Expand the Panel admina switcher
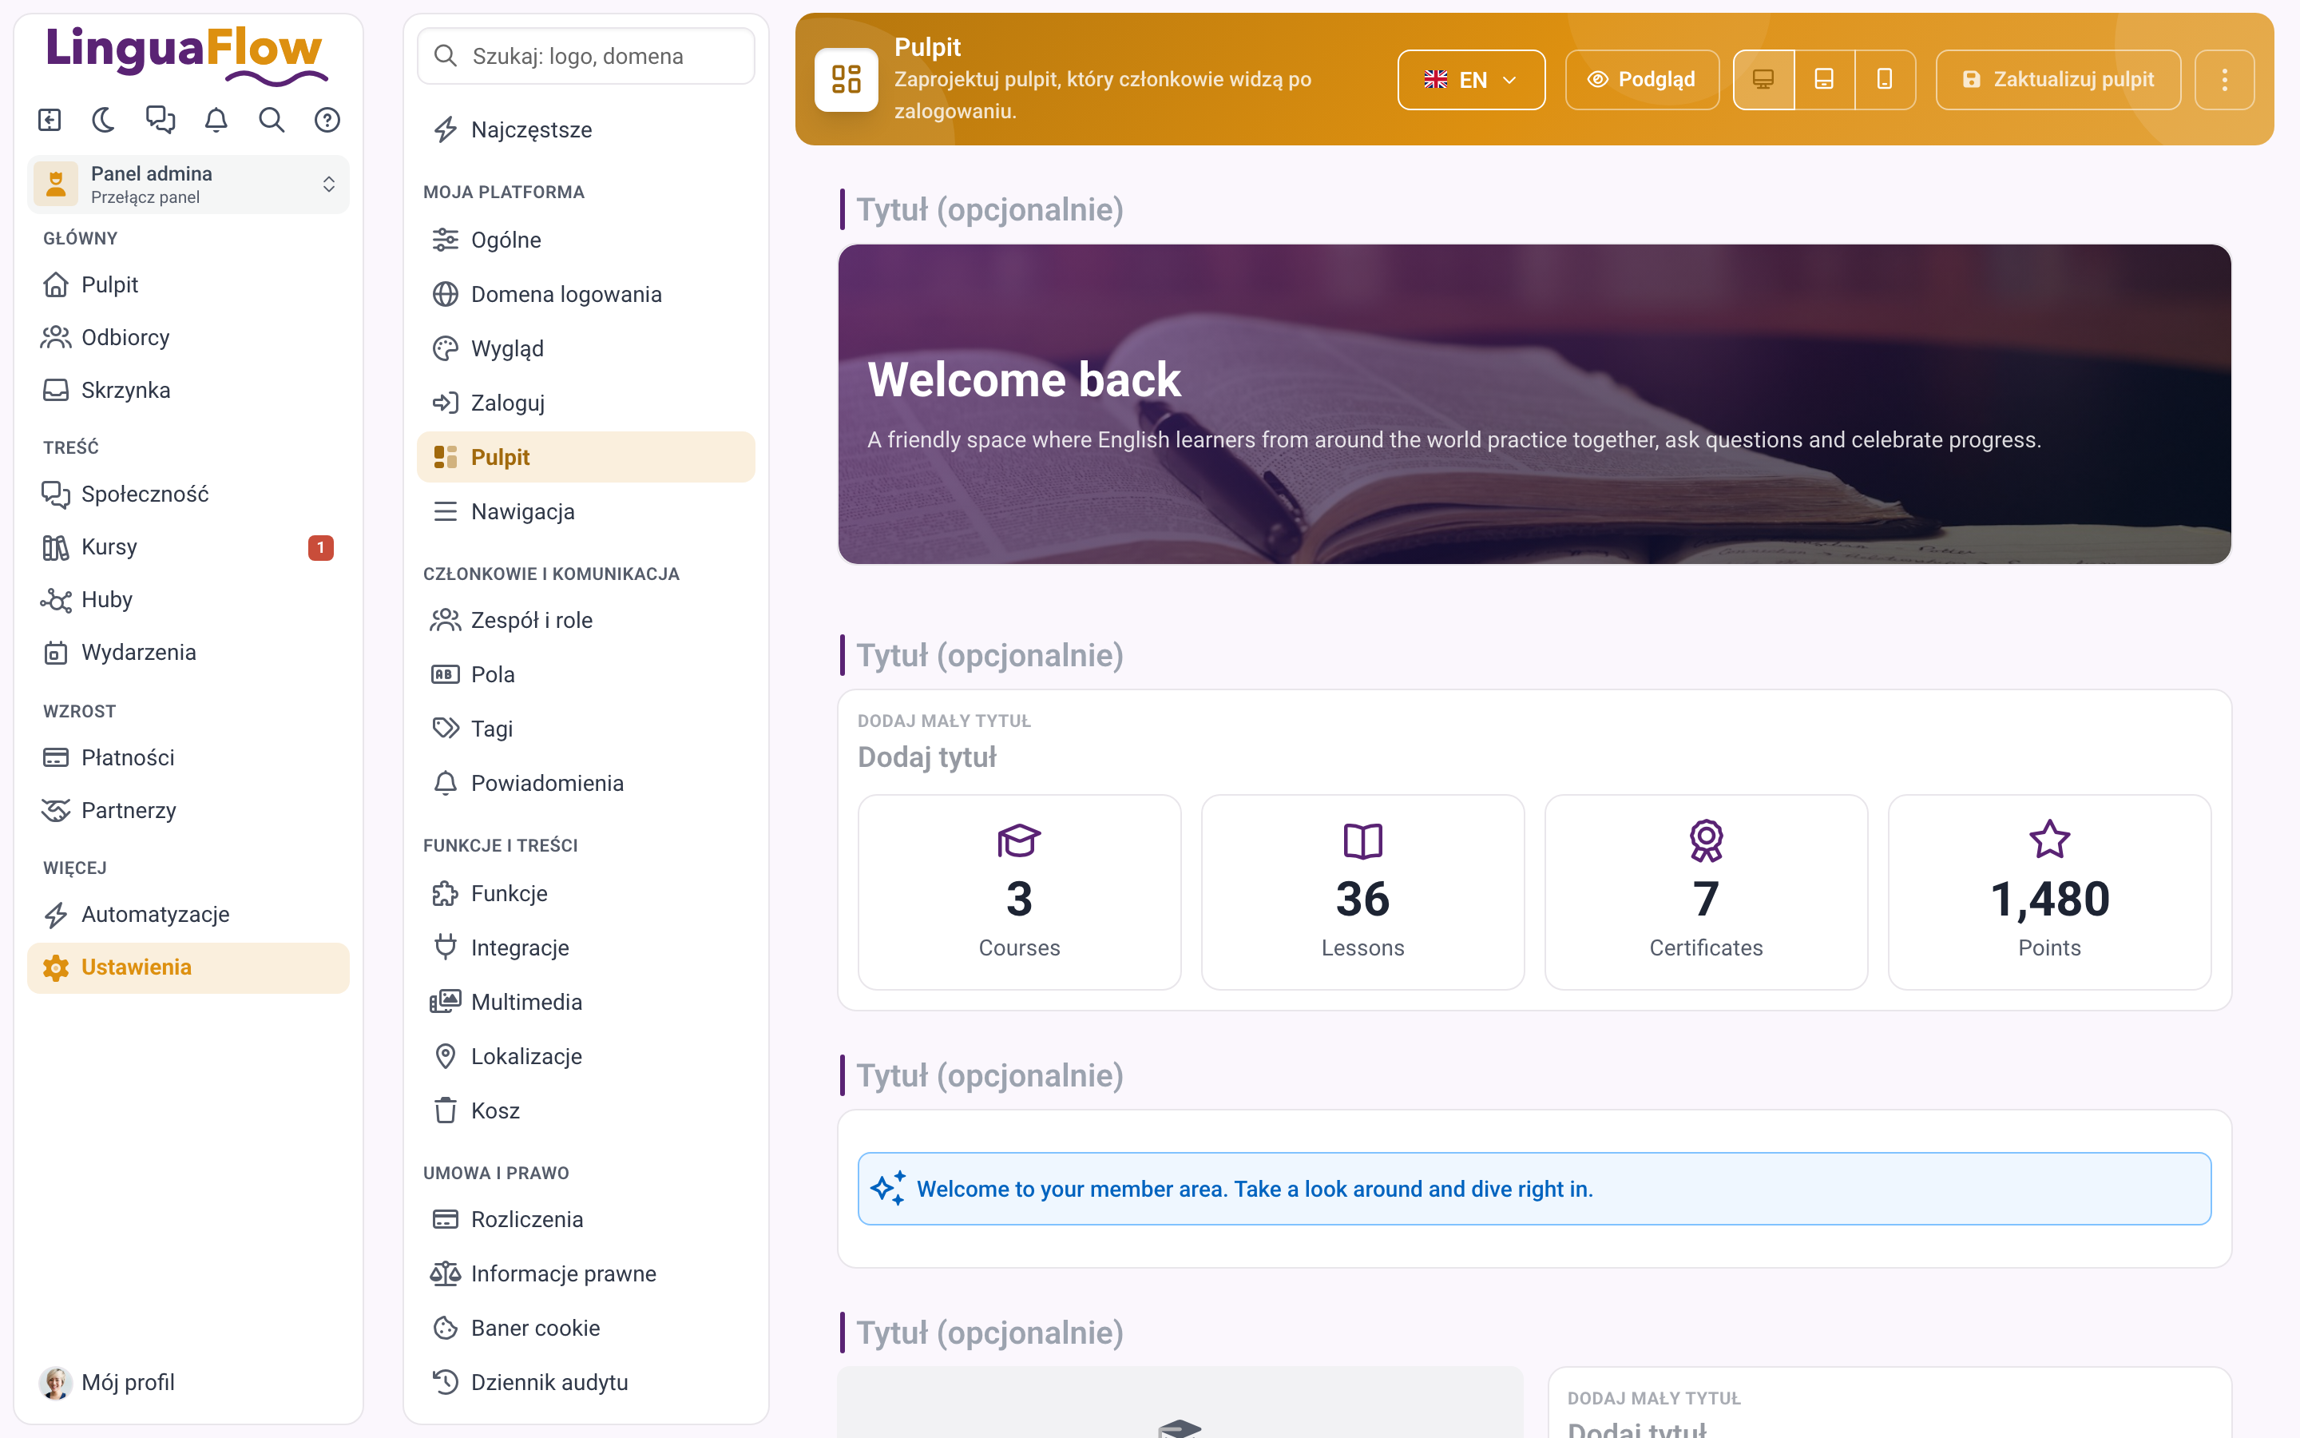This screenshot has width=2300, height=1438. coord(188,185)
